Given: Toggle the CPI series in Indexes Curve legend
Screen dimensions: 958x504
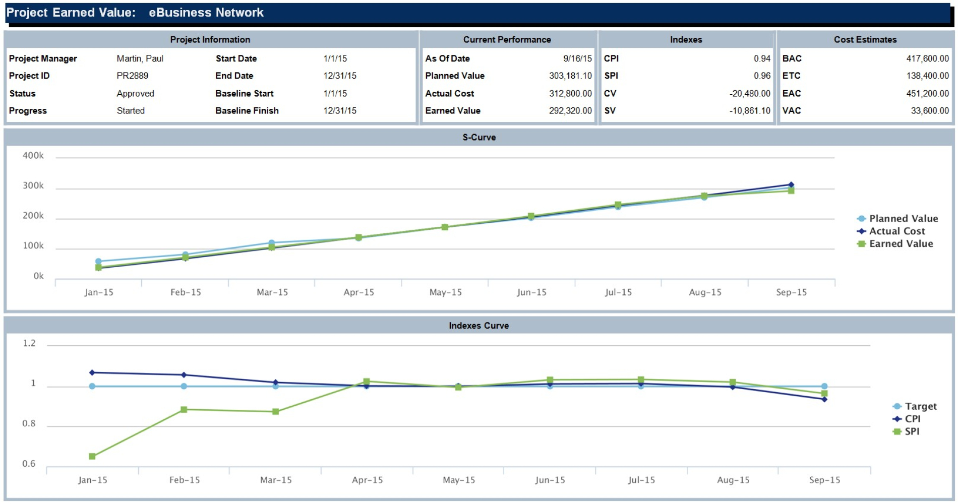Looking at the screenshot, I should tap(907, 419).
